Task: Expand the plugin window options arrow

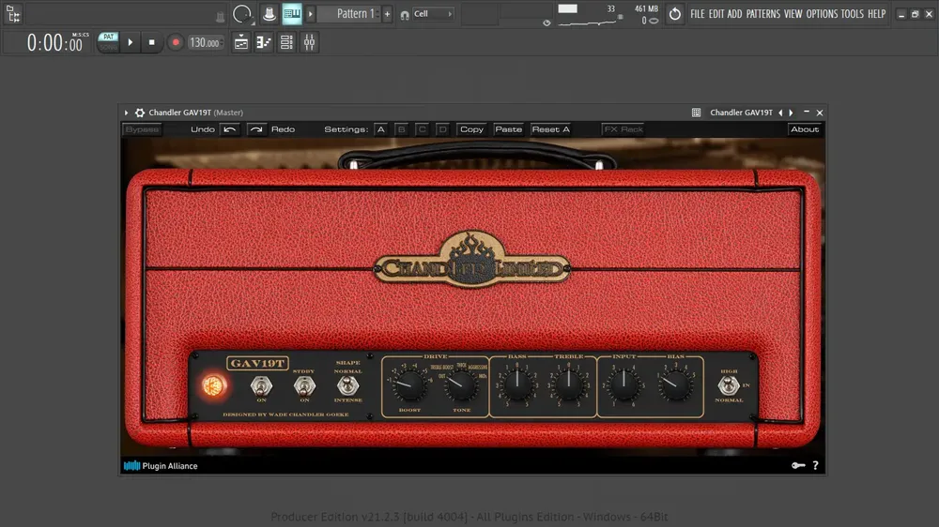Action: tap(126, 113)
